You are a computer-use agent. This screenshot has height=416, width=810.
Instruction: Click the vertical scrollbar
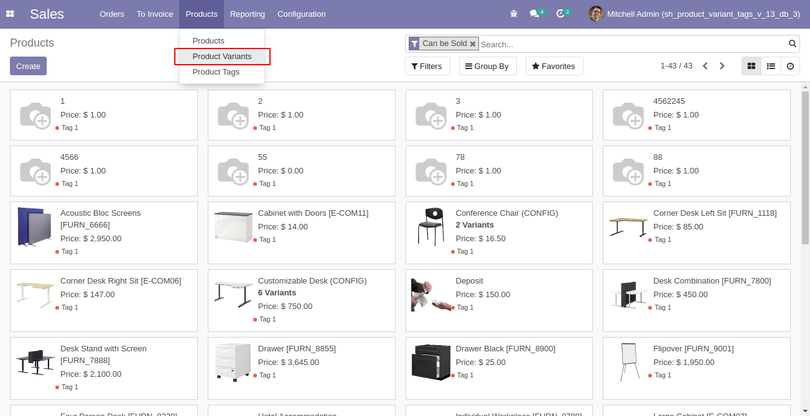coord(805,168)
